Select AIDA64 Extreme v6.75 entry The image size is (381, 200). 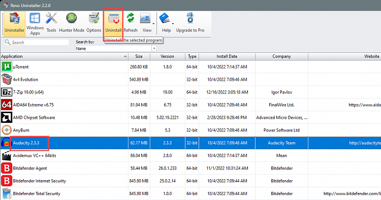[x=34, y=105]
